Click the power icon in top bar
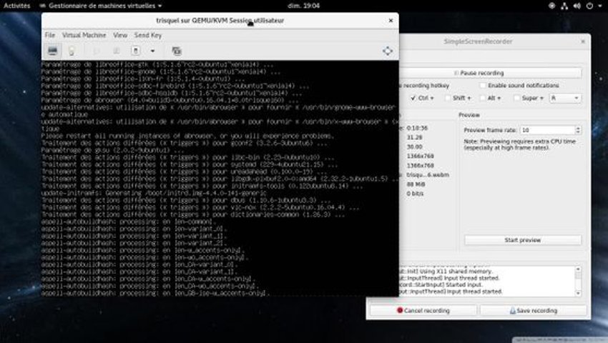 click(589, 6)
